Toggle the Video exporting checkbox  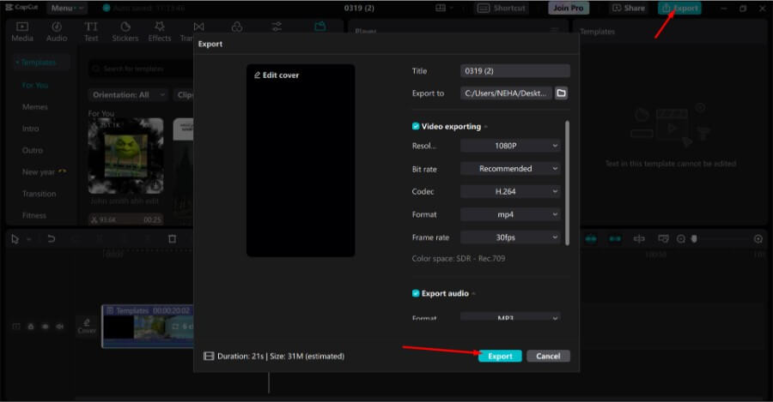pos(417,127)
